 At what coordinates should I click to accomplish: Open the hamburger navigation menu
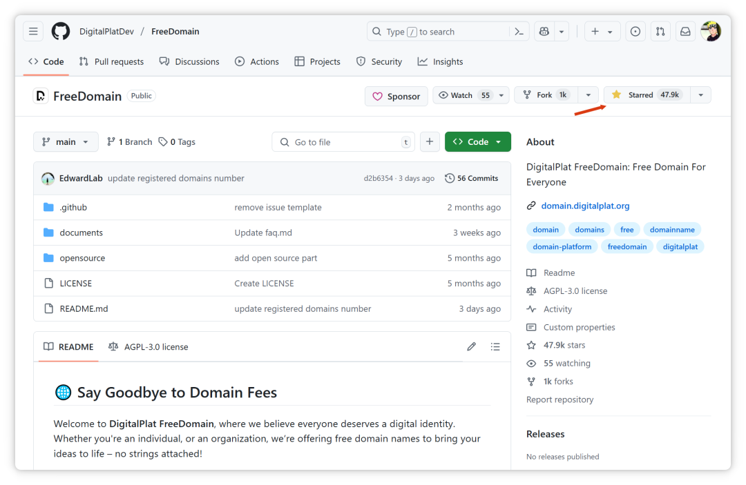33,32
